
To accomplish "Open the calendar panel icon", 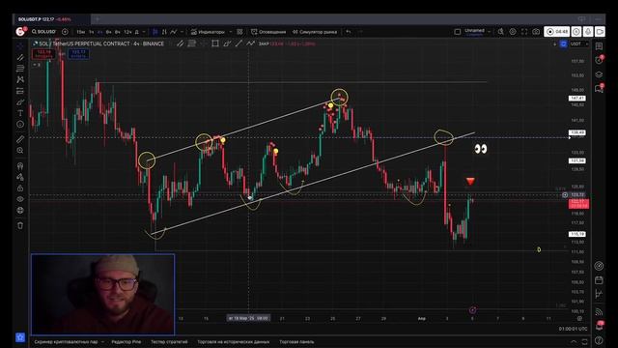I will pos(599,280).
